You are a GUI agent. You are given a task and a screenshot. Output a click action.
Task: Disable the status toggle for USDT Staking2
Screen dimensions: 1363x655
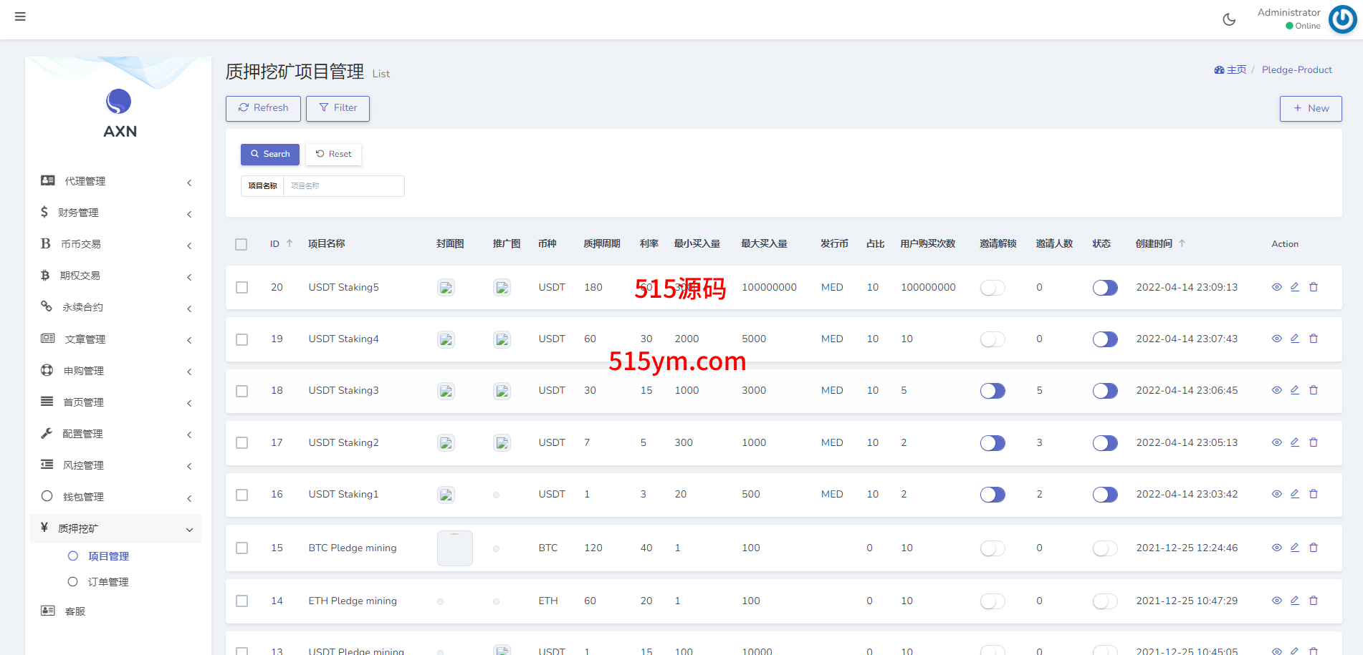[1105, 443]
